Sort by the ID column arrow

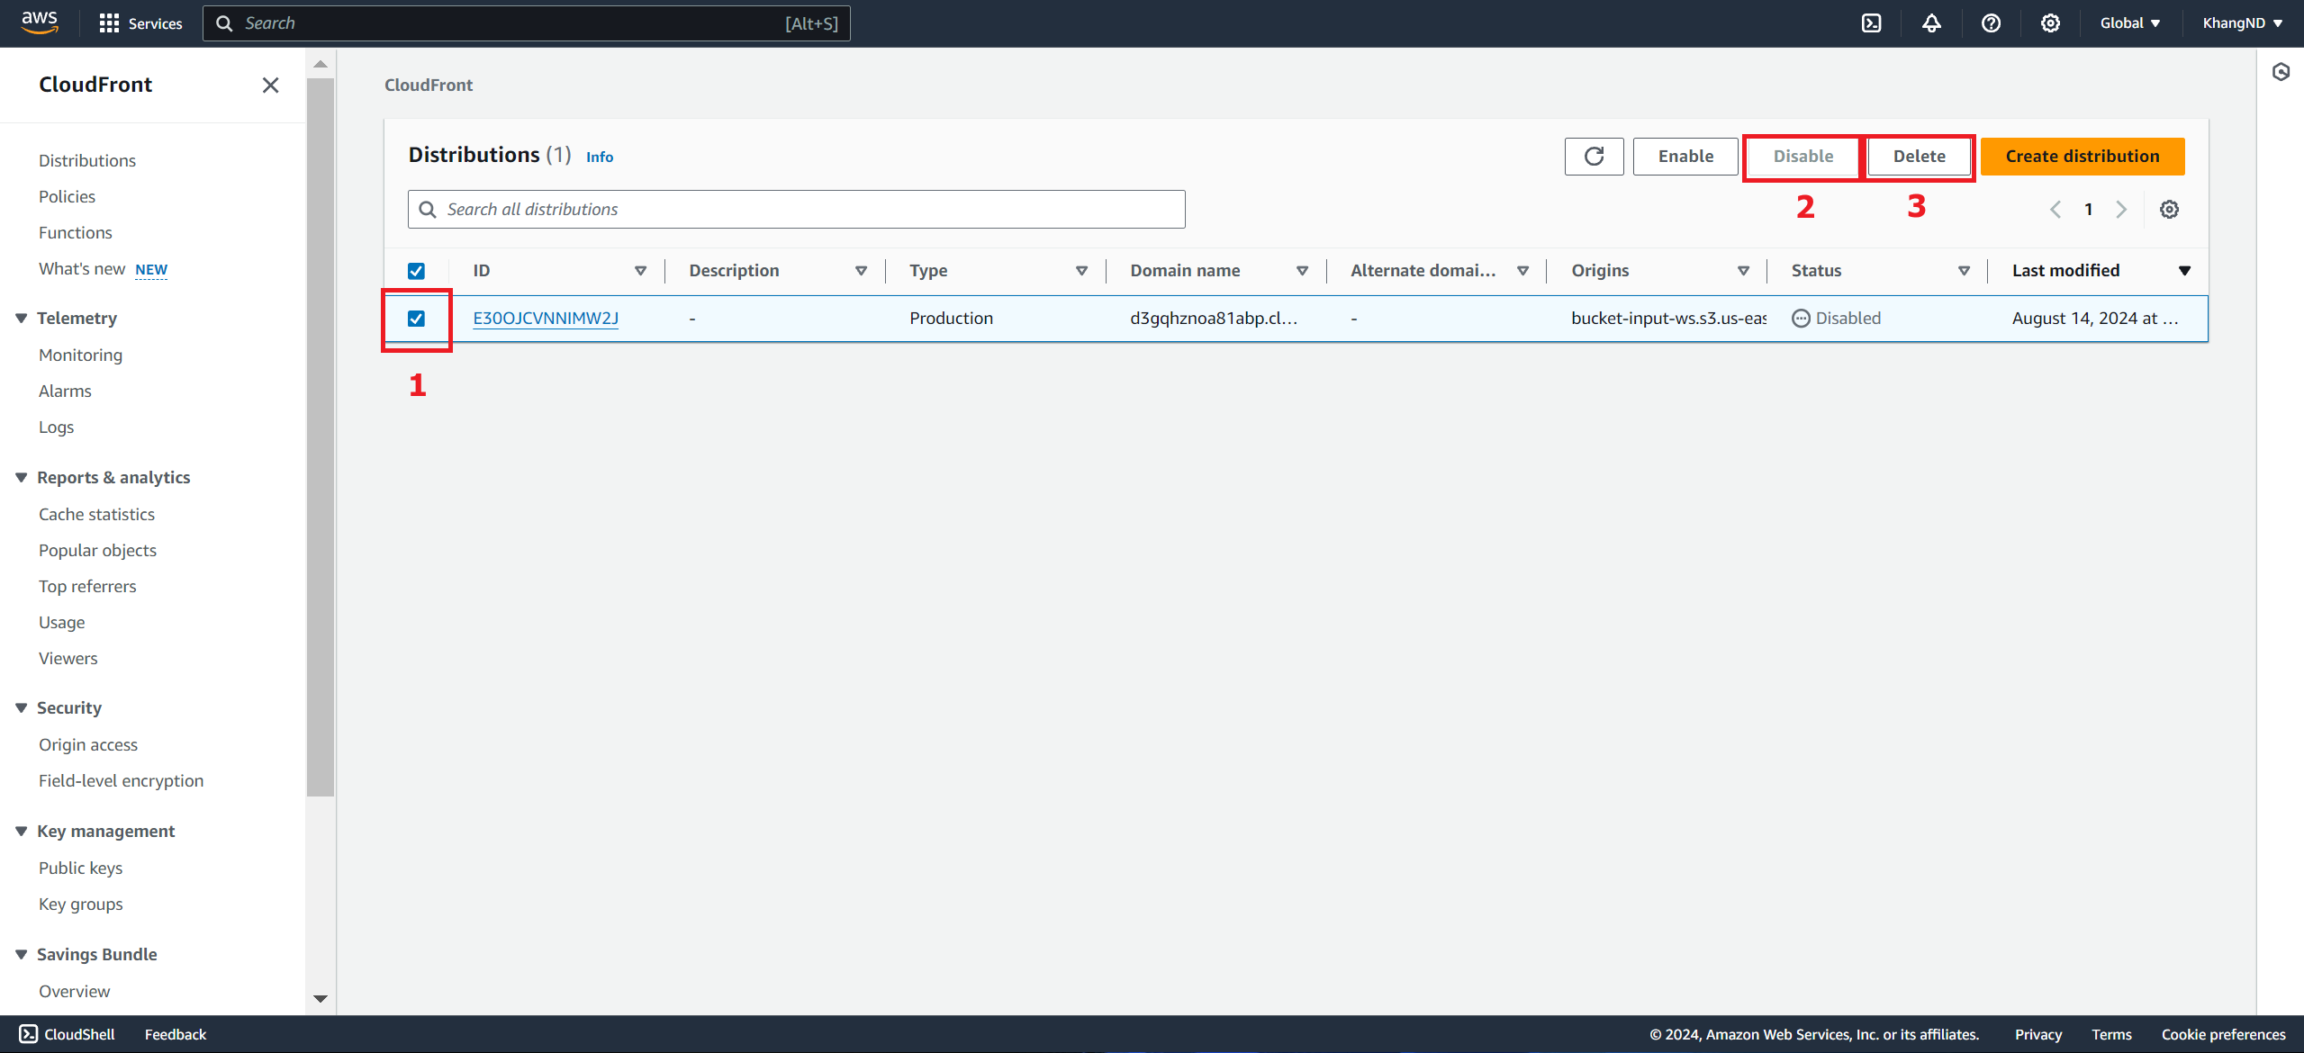click(x=640, y=271)
